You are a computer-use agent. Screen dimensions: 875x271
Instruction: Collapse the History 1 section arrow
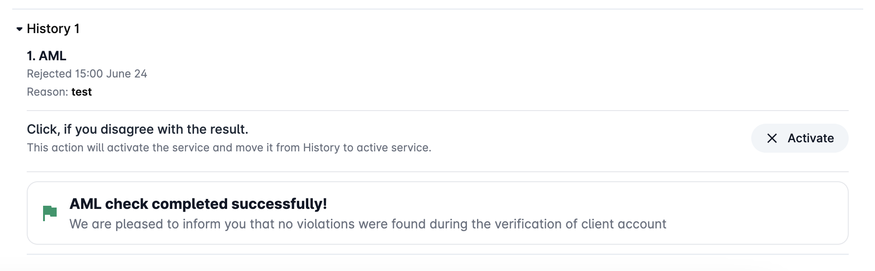19,29
